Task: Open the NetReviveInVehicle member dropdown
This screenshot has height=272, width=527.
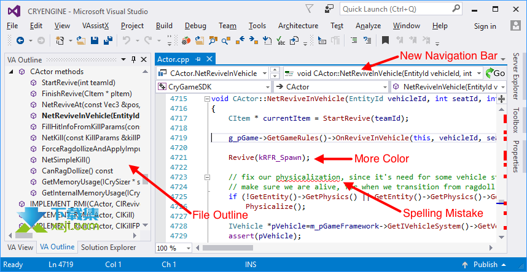Action: (502, 87)
